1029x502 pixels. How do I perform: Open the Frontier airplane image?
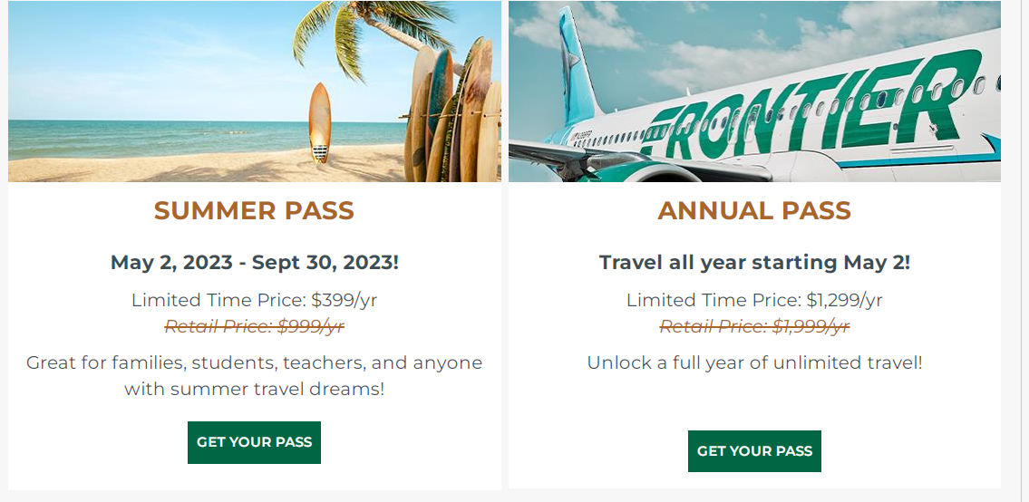click(754, 92)
